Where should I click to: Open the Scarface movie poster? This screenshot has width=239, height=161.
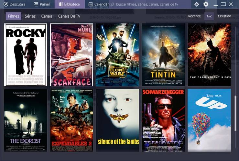click(71, 55)
